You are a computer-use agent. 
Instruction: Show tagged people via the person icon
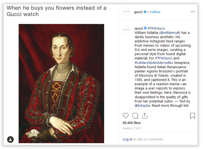(x=10, y=139)
